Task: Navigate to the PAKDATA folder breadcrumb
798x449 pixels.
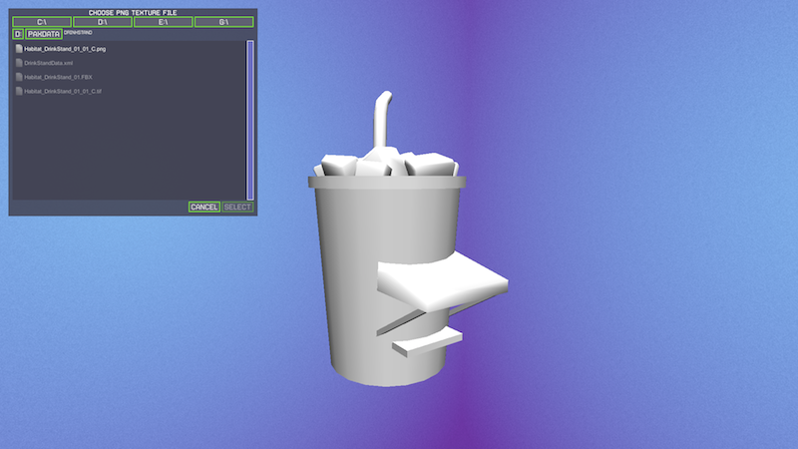Action: [44, 34]
